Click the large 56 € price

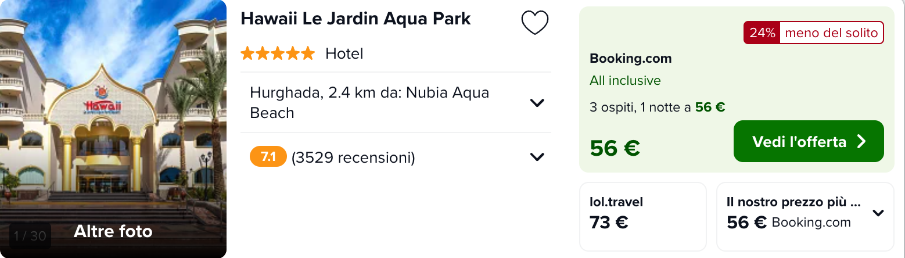(615, 148)
